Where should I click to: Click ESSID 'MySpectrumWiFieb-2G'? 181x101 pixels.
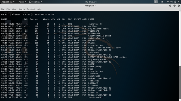point(100,90)
